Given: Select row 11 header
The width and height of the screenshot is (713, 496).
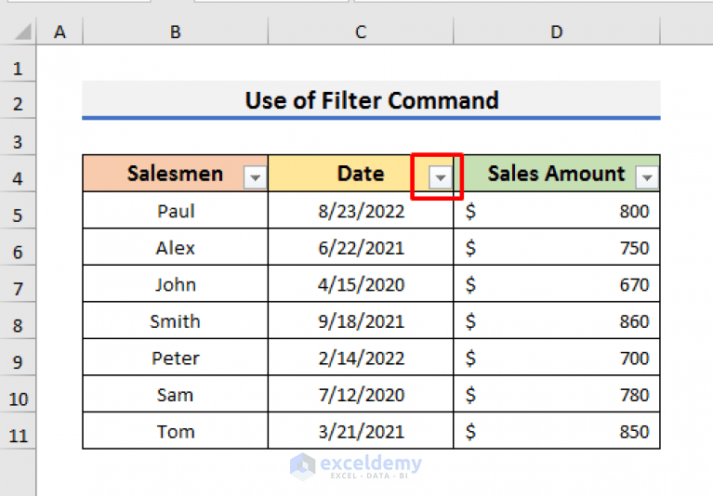Looking at the screenshot, I should tap(18, 432).
